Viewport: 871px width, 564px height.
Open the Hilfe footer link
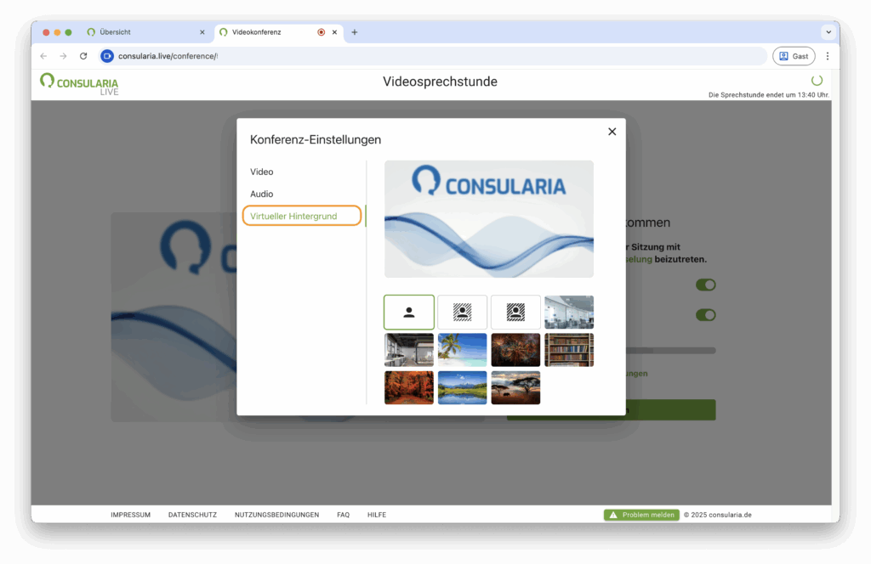pyautogui.click(x=377, y=515)
